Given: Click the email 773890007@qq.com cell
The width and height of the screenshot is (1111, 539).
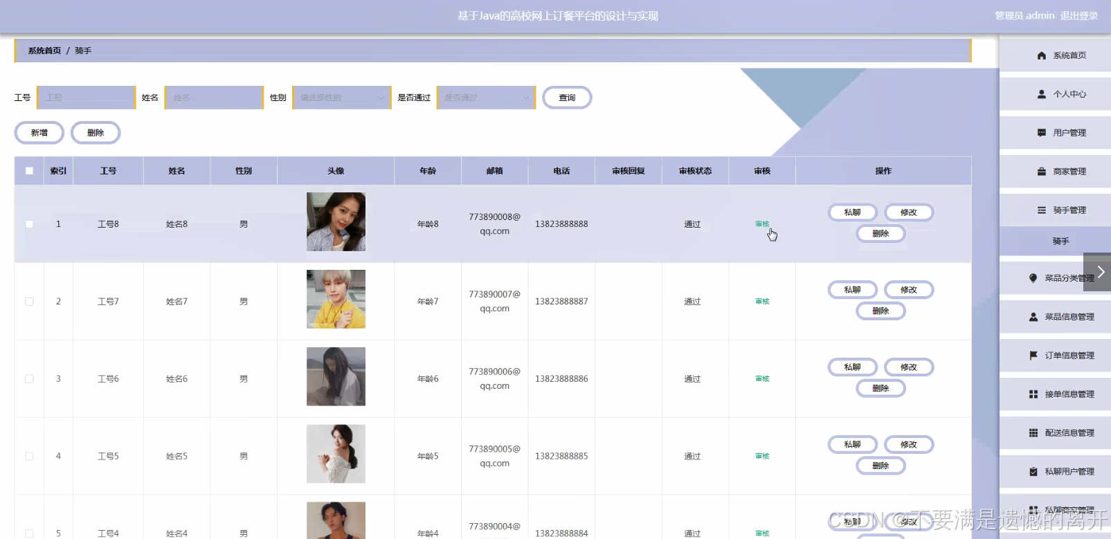Looking at the screenshot, I should [x=494, y=302].
